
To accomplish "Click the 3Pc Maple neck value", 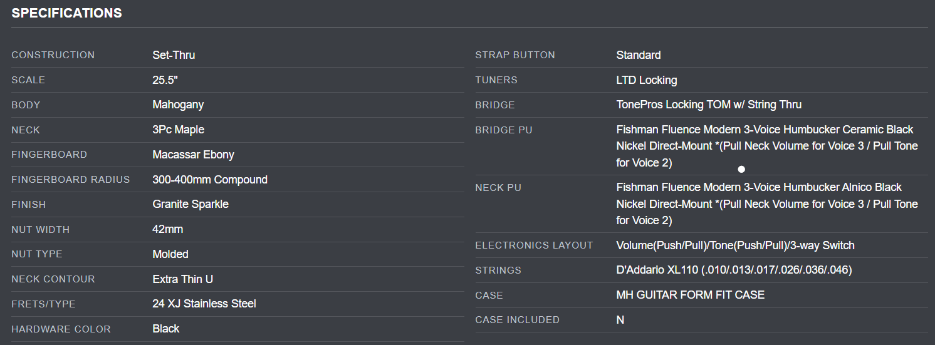I will tap(178, 130).
